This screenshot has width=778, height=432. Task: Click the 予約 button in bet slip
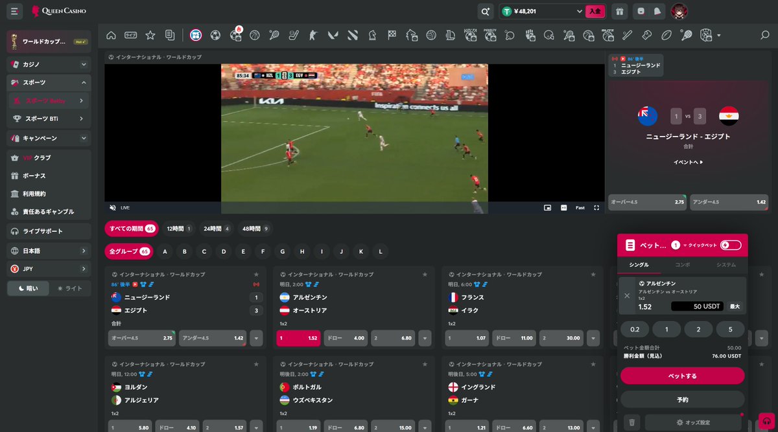682,399
